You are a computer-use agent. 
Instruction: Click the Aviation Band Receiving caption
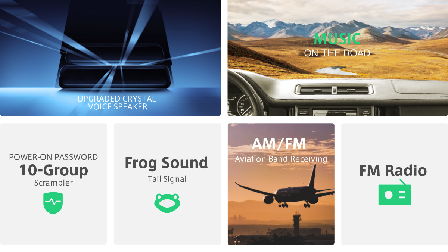281,159
